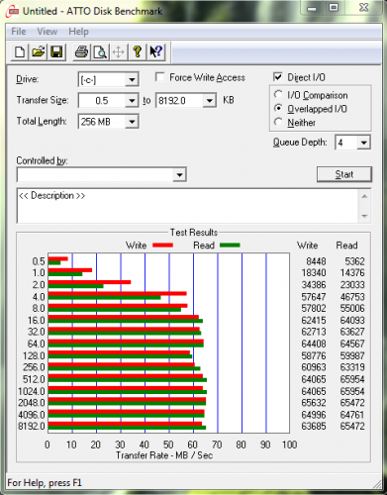Click the read value 23033
387x495 pixels.
352,285
